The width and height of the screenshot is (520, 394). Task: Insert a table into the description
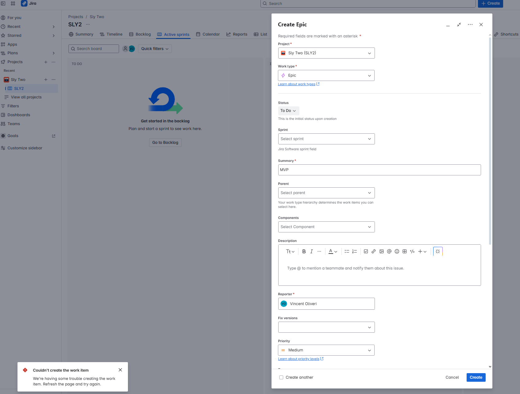tap(404, 251)
